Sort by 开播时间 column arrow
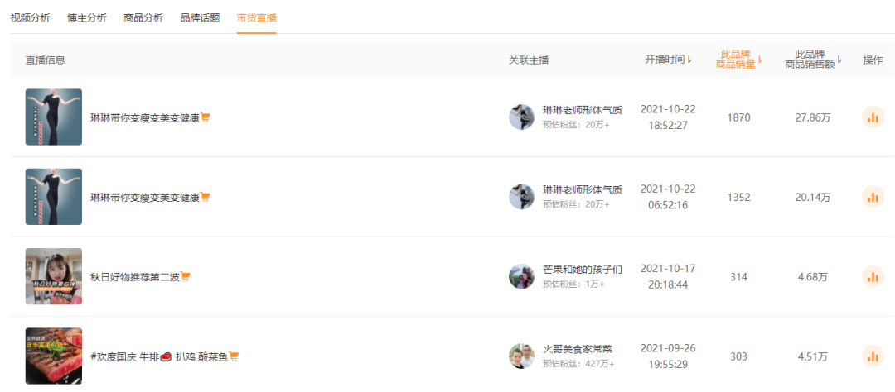The image size is (895, 392). click(689, 60)
